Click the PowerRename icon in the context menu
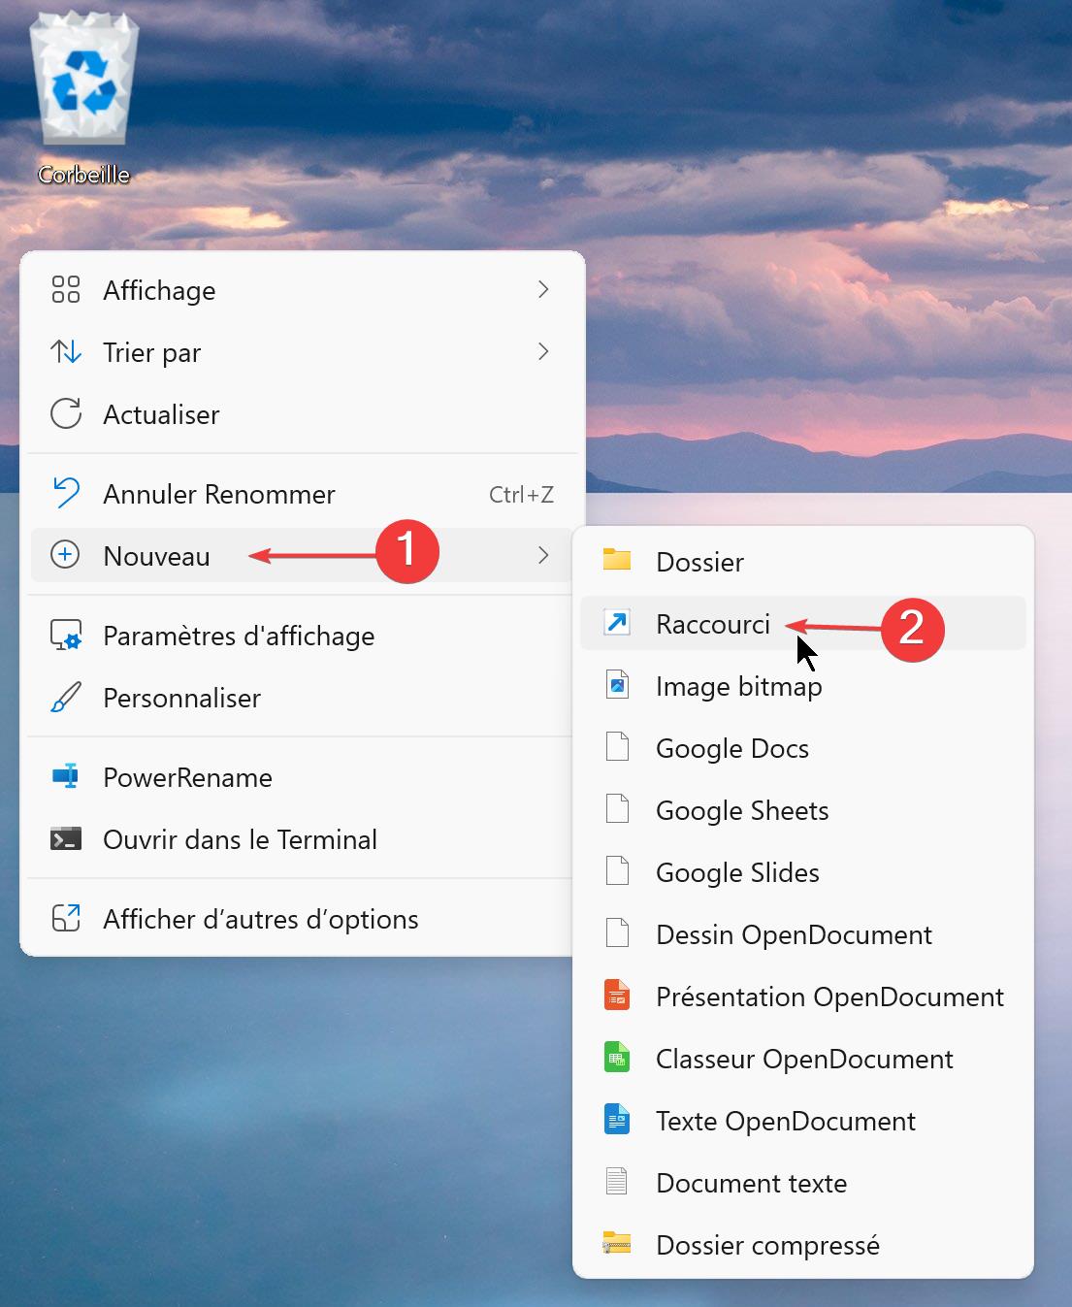This screenshot has height=1307, width=1072. tap(65, 776)
